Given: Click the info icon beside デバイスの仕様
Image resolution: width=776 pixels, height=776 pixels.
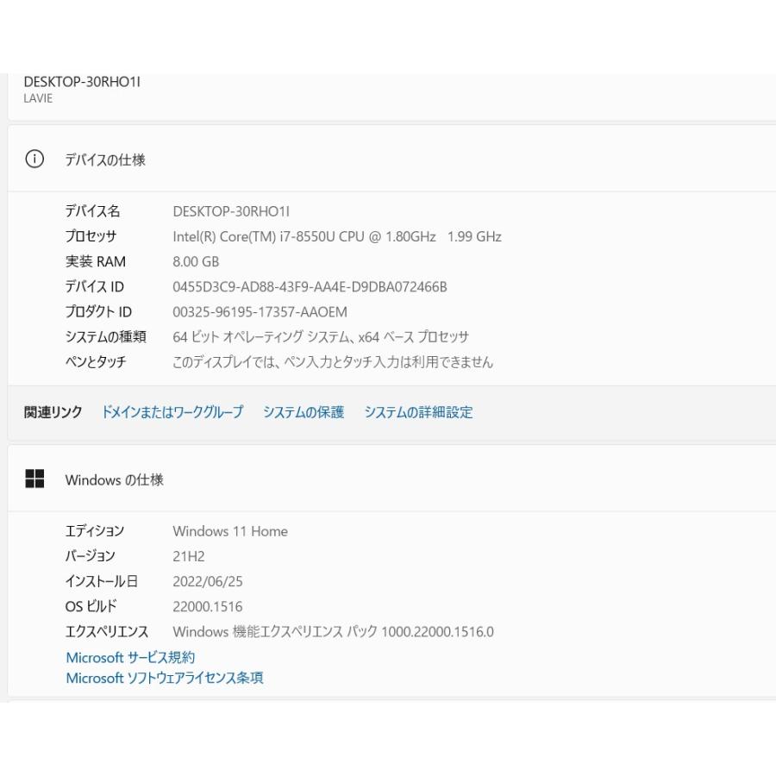Looking at the screenshot, I should point(34,160).
